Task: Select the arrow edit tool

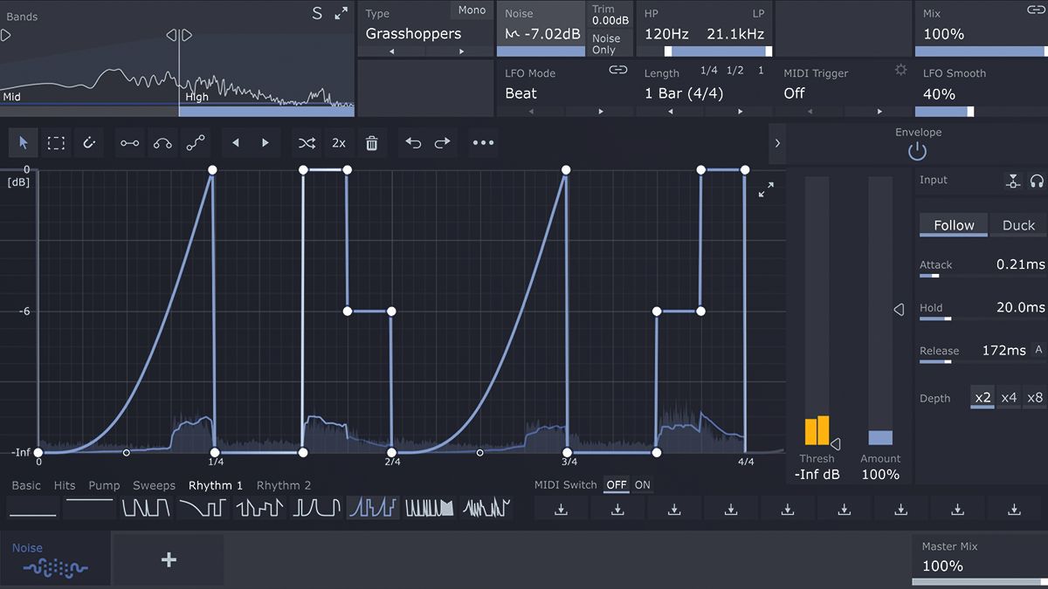Action: pos(23,142)
